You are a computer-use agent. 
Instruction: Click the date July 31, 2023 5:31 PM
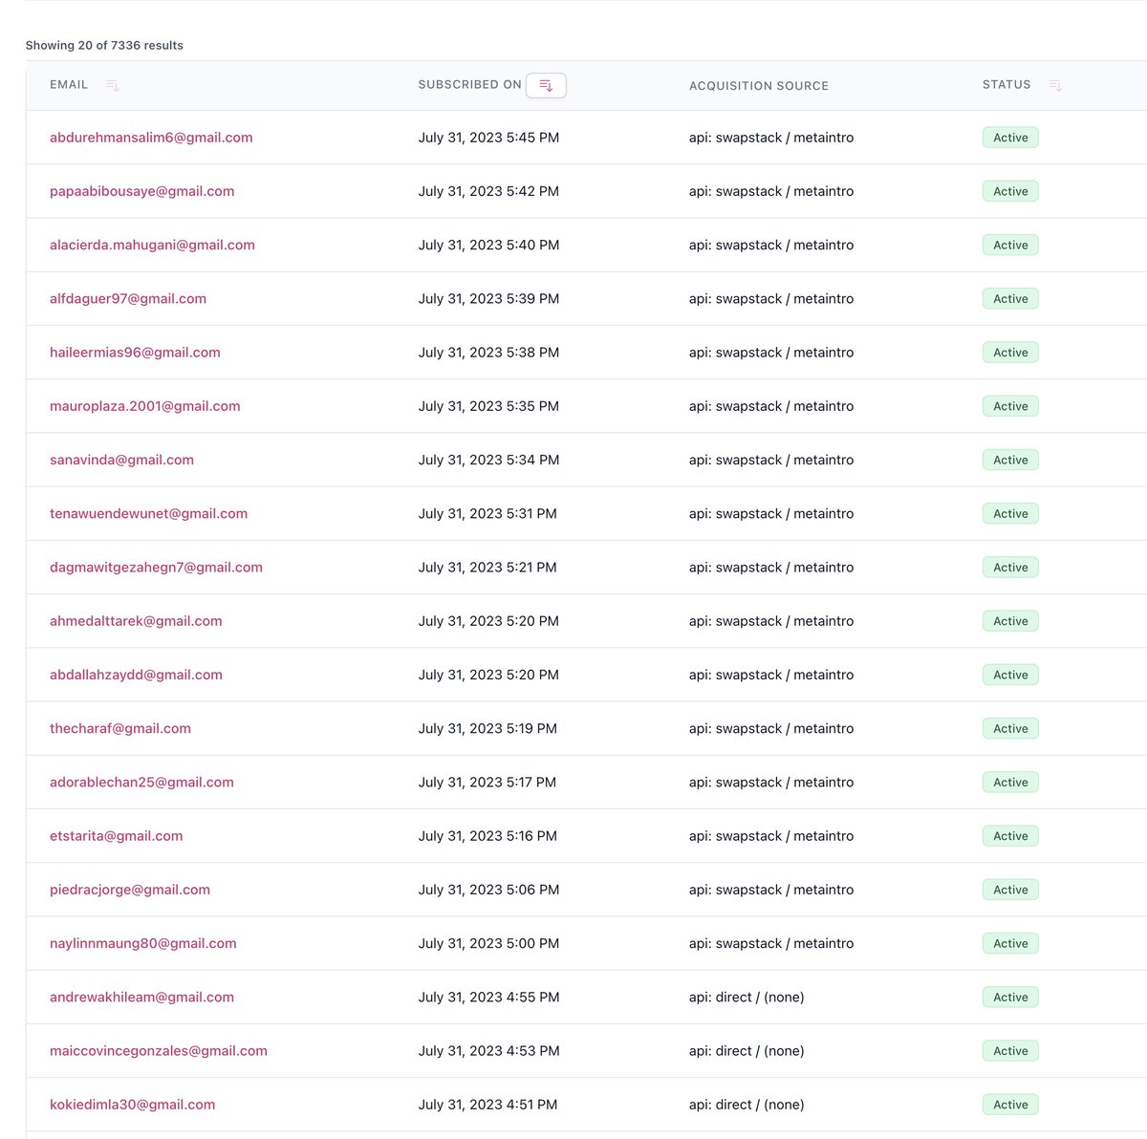(487, 513)
